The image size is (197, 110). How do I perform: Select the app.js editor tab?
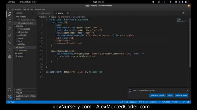pos(60,13)
